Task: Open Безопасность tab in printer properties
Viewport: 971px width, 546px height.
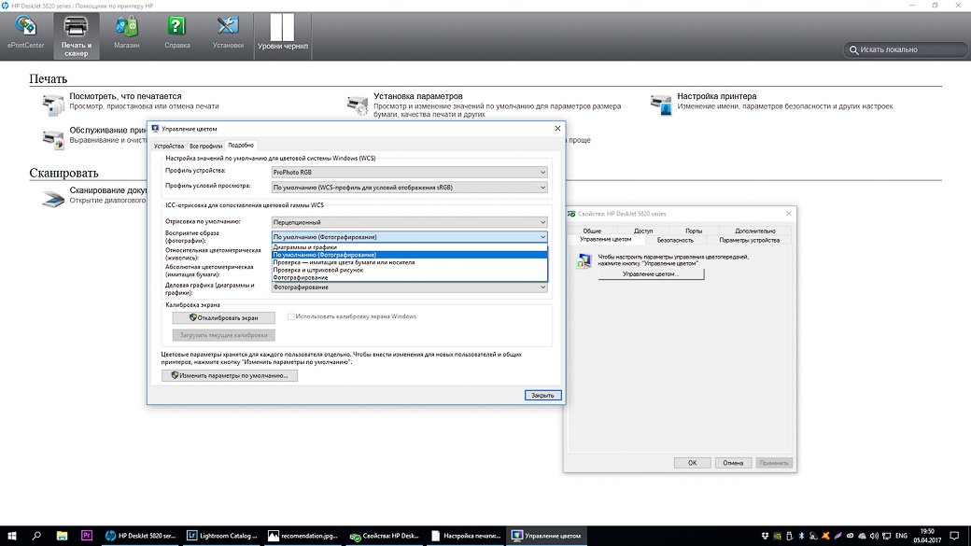Action: coord(675,240)
